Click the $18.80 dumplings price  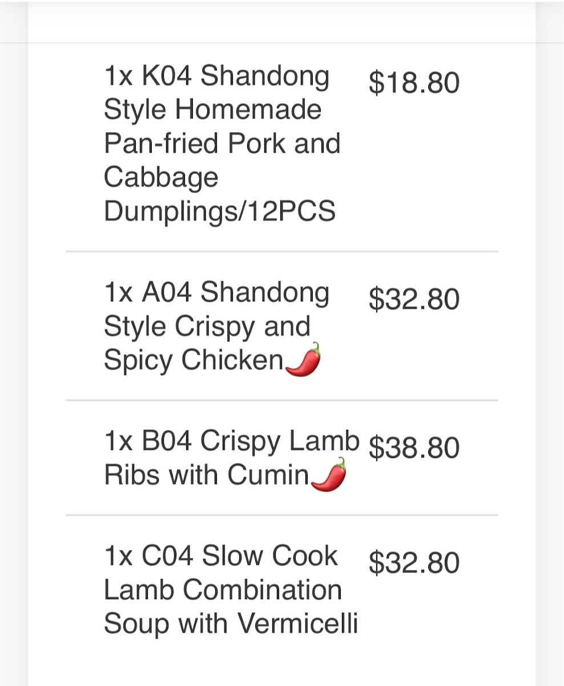pos(414,82)
